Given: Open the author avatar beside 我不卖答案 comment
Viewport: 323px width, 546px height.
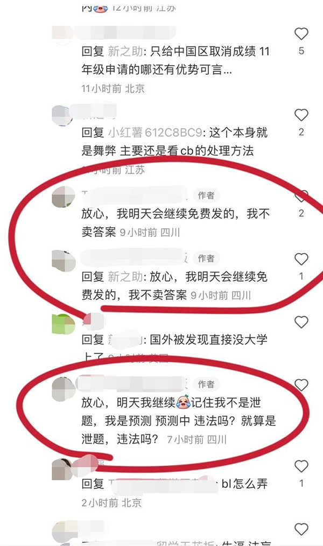Looking at the screenshot, I should click(x=64, y=197).
